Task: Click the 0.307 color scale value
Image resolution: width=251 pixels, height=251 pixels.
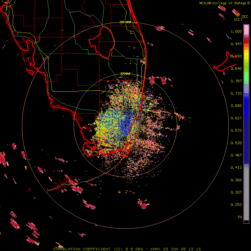Action: [x=236, y=192]
